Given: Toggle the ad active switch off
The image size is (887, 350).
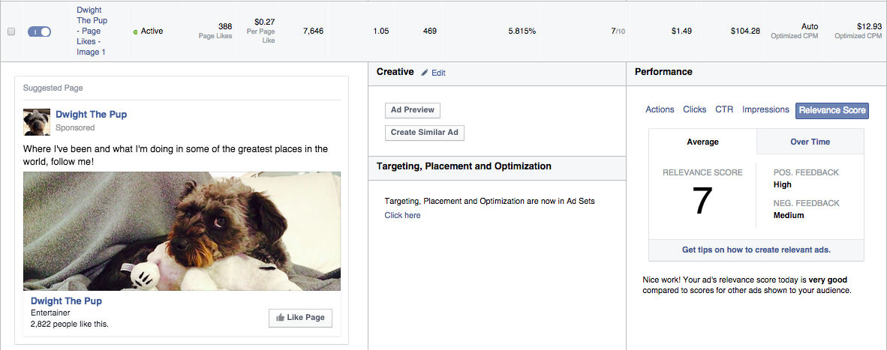Looking at the screenshot, I should coord(39,31).
